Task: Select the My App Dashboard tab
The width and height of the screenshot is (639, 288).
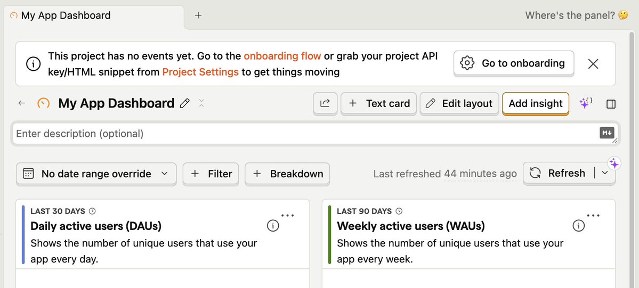Action: click(67, 15)
